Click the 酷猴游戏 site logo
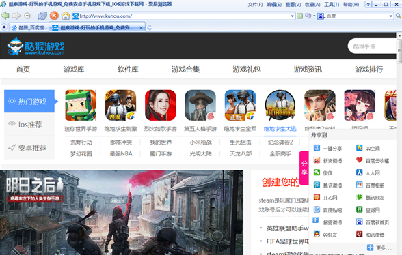Image resolution: width=402 pixels, height=255 pixels. pyautogui.click(x=36, y=46)
